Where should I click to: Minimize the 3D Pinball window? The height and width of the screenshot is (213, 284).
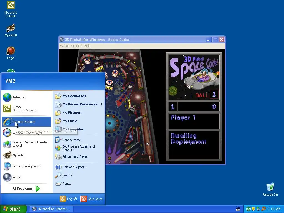209,39
